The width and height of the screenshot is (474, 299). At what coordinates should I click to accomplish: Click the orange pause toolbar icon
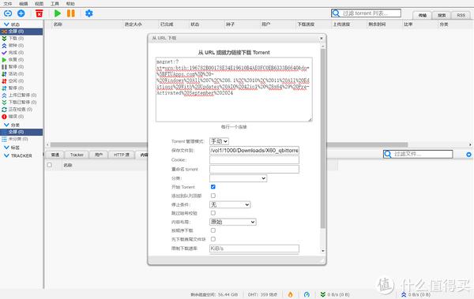tap(71, 13)
